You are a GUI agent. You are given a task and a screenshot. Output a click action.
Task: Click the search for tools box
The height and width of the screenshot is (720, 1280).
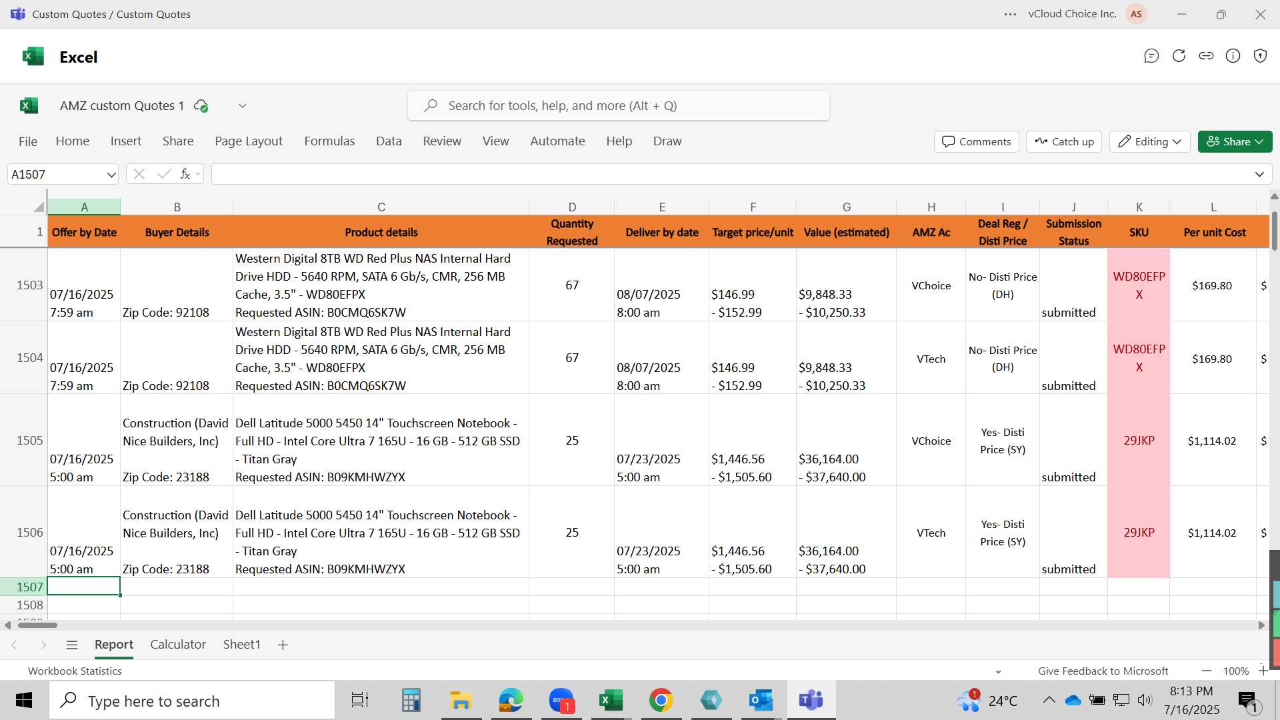(619, 106)
